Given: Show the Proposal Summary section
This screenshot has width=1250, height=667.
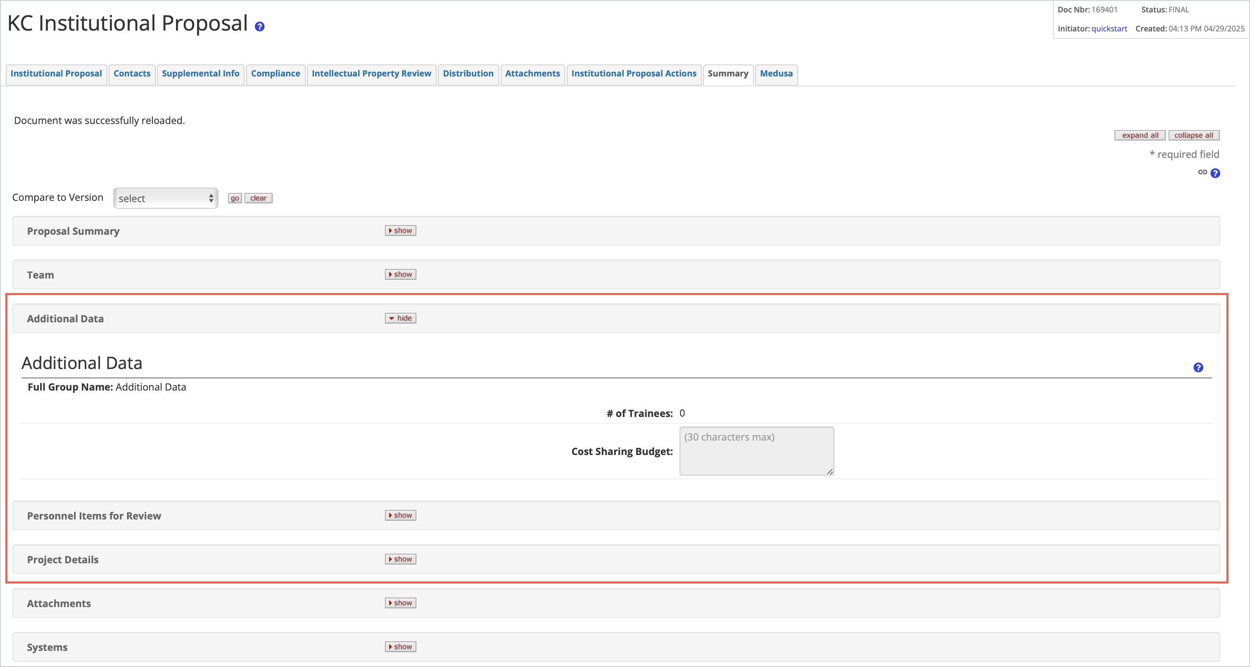Looking at the screenshot, I should (x=400, y=231).
